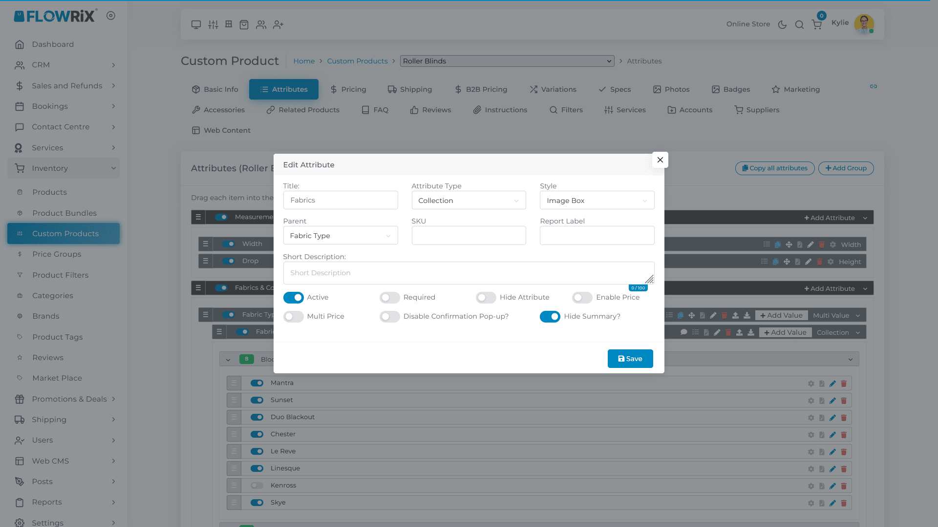The height and width of the screenshot is (527, 938).
Task: Click the Save button
Action: [630, 359]
